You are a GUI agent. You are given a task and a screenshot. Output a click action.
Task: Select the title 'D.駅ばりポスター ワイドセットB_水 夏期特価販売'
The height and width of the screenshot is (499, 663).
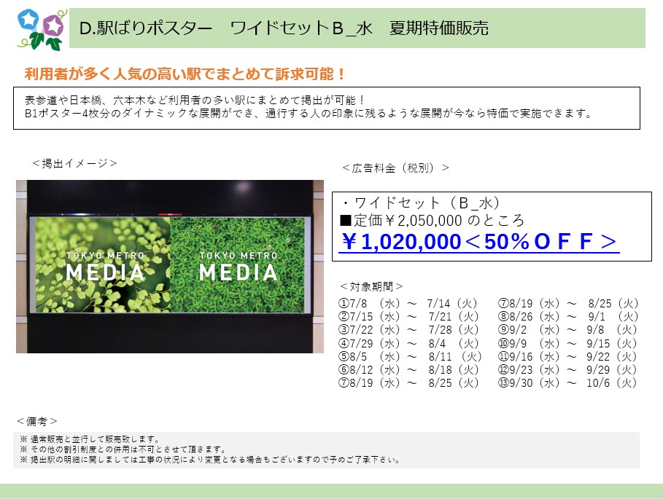284,28
